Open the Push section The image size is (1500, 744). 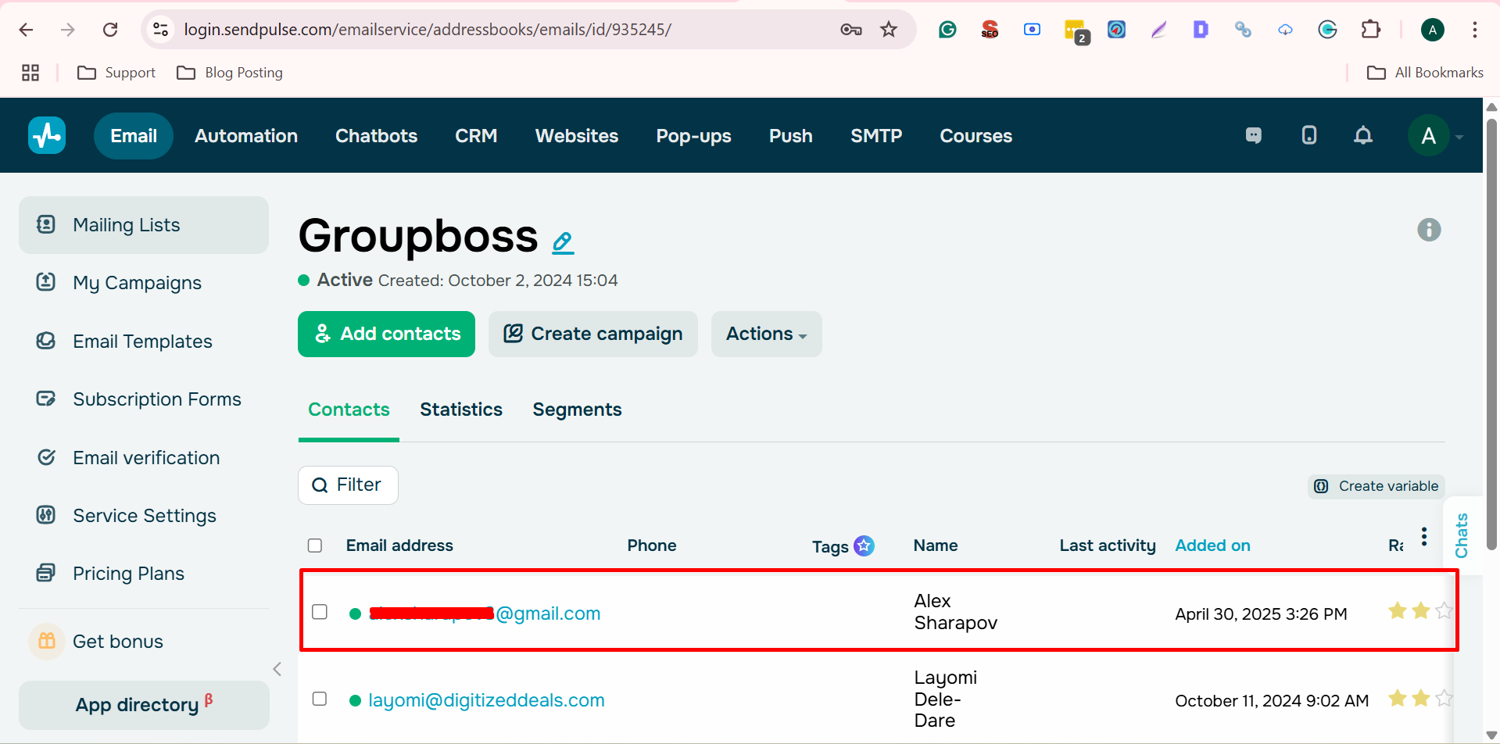(791, 136)
